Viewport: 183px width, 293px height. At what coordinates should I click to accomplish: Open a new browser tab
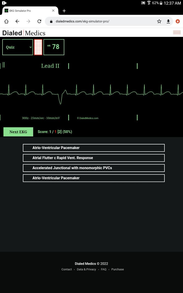point(64,11)
